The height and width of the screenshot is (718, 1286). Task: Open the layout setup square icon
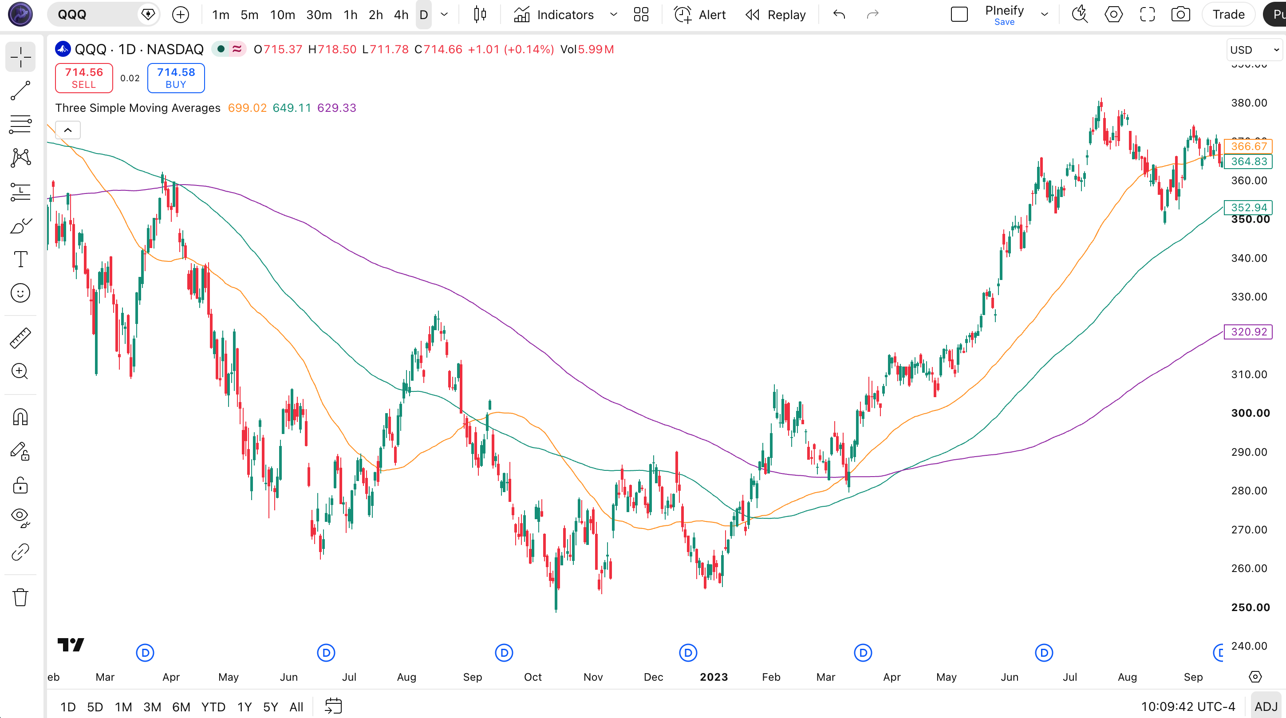tap(959, 15)
